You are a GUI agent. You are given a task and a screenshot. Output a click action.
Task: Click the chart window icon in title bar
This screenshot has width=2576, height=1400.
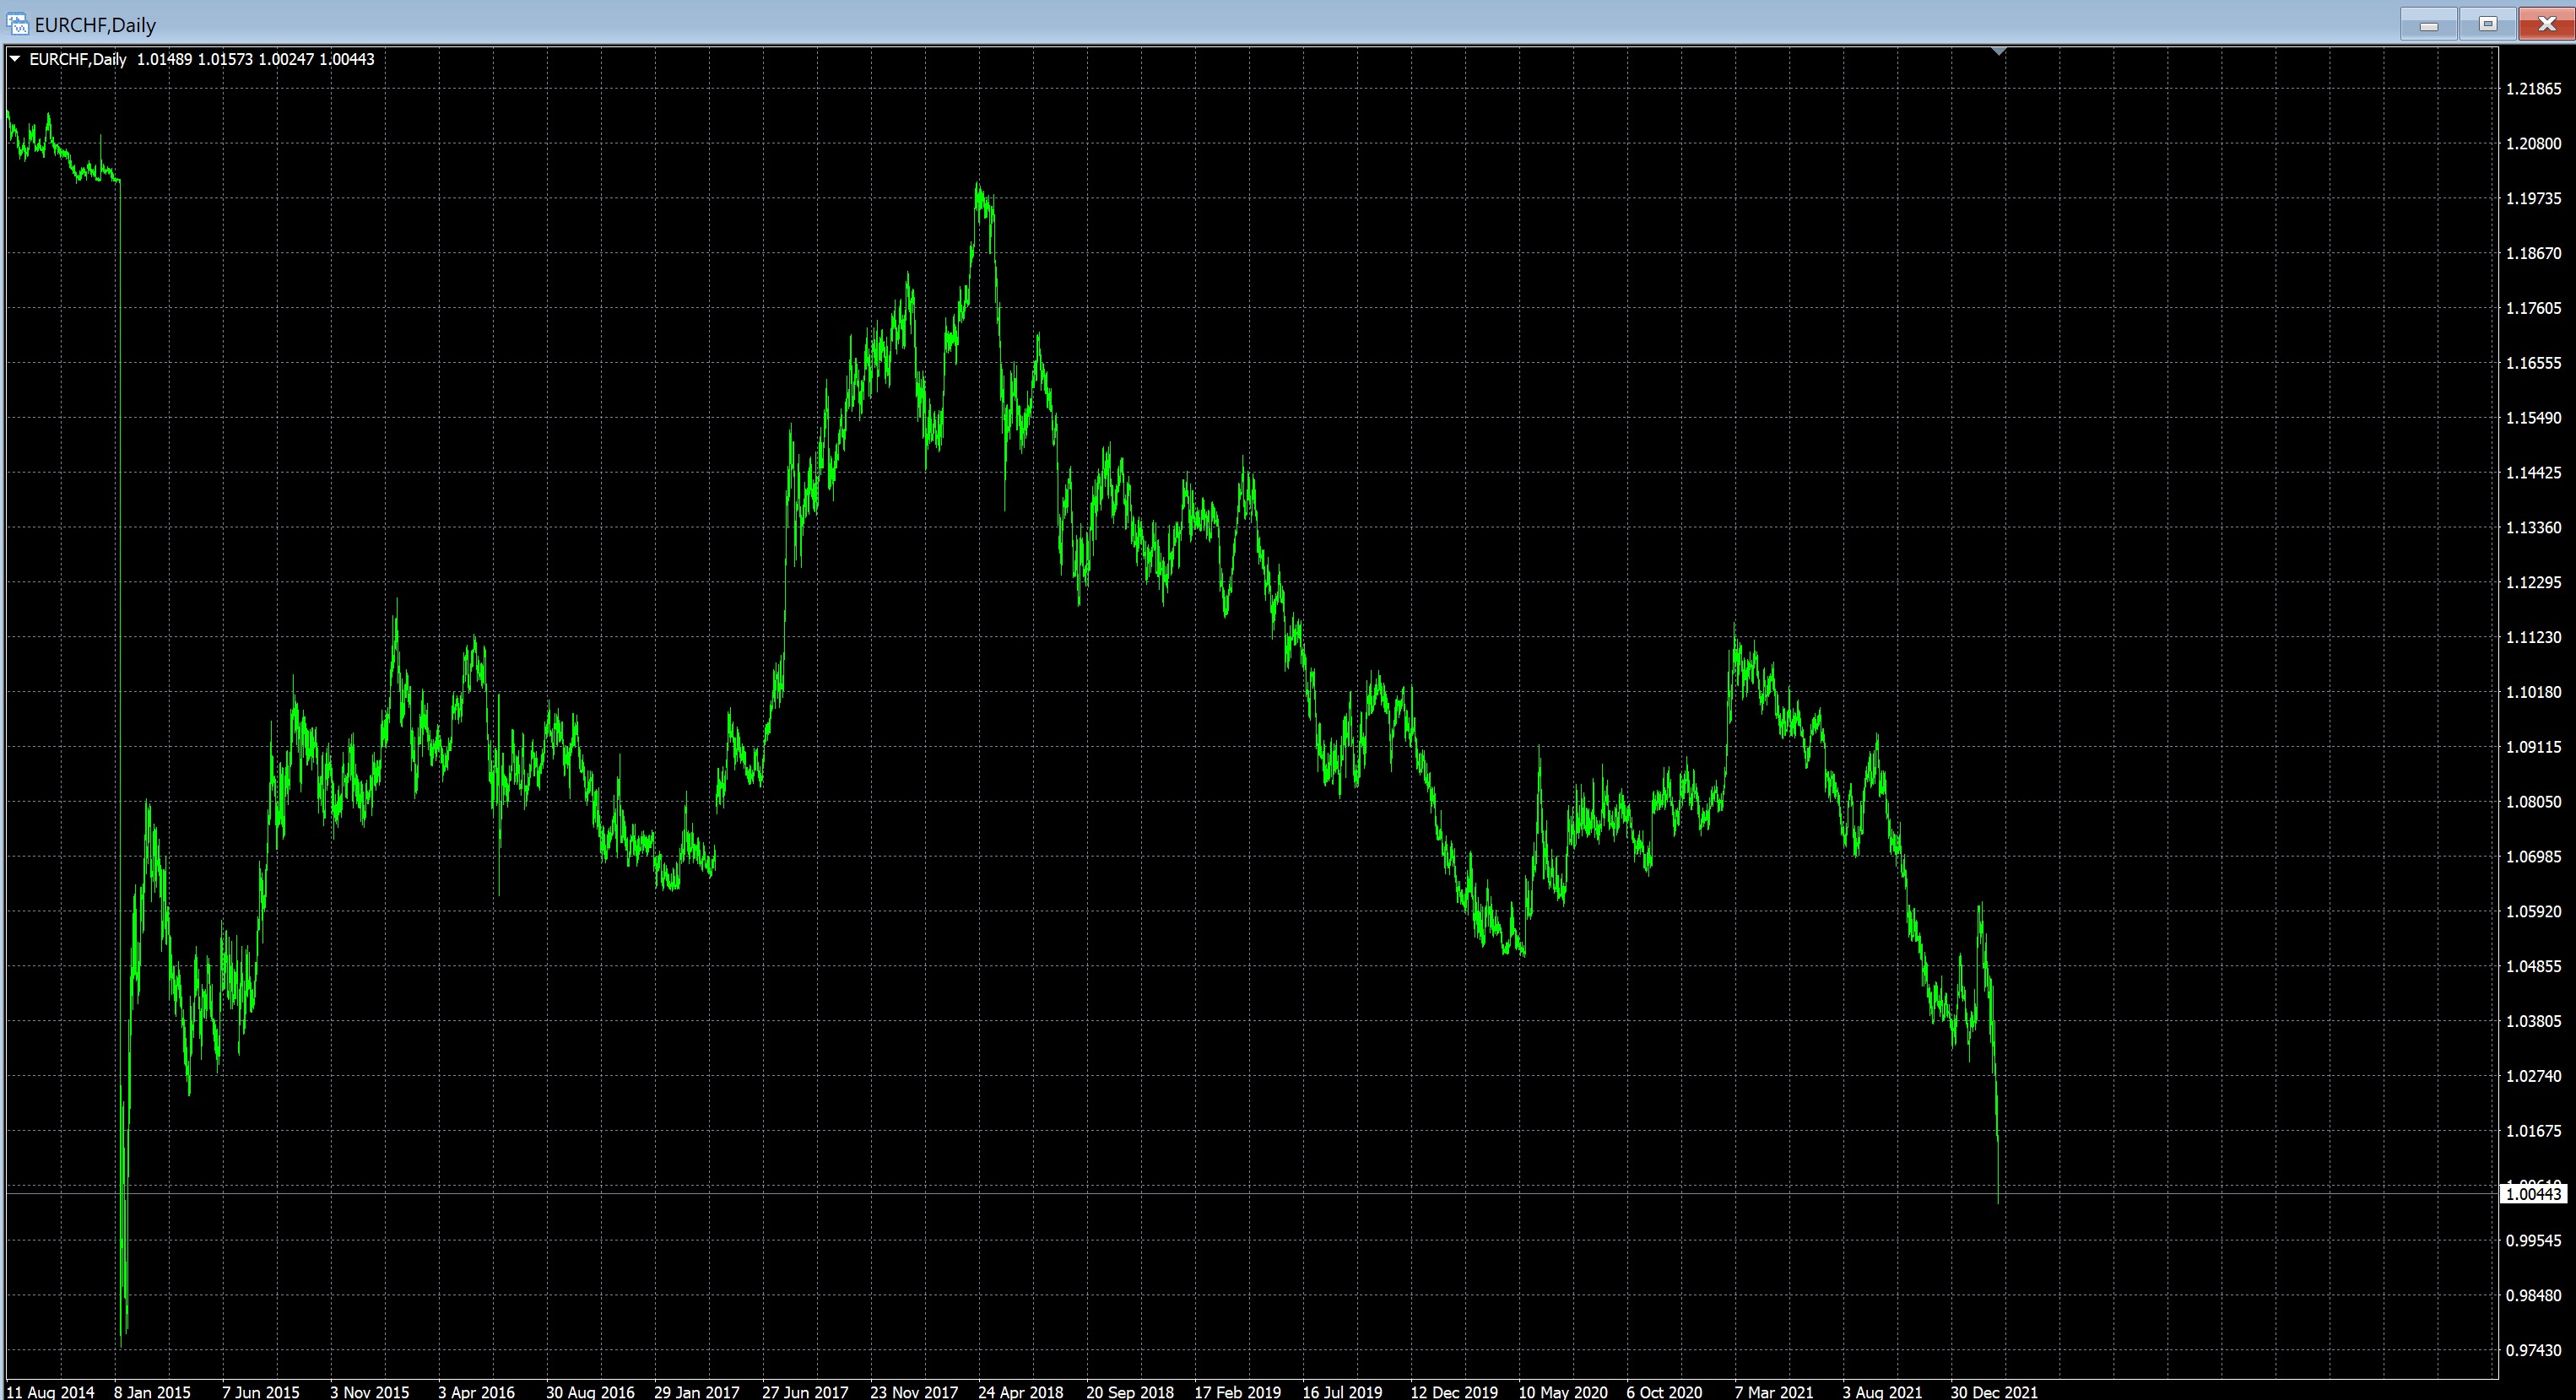17,24
